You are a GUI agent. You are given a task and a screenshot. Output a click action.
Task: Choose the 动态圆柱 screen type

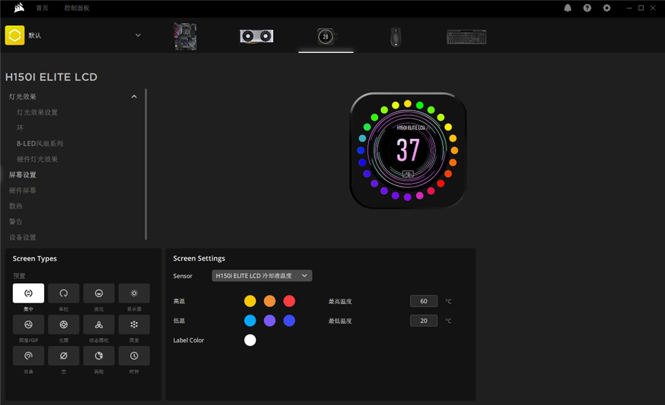tap(99, 324)
